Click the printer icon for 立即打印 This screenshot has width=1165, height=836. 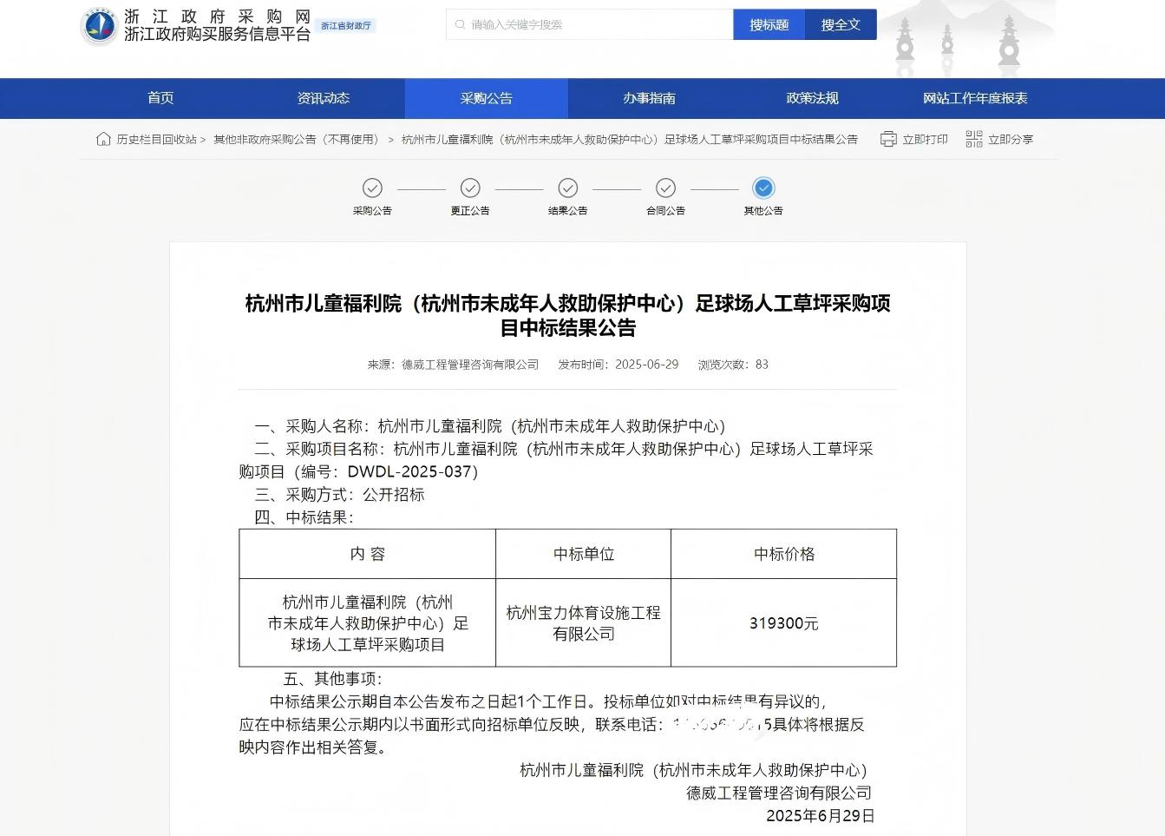point(888,139)
